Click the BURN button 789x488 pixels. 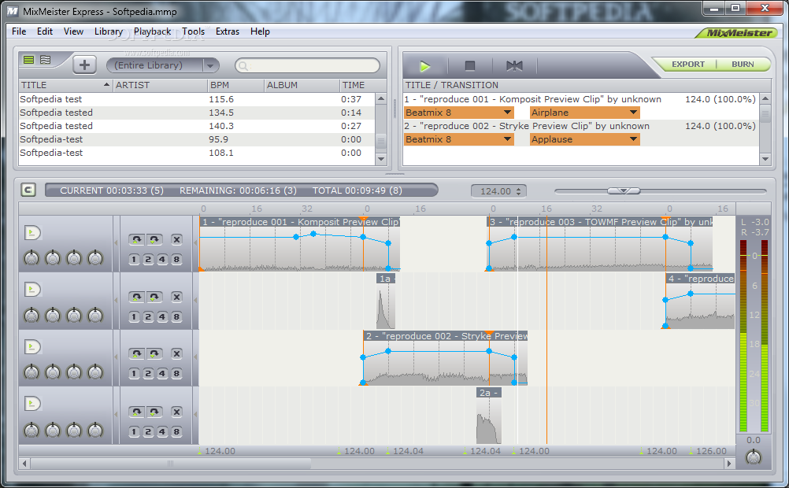coord(743,65)
